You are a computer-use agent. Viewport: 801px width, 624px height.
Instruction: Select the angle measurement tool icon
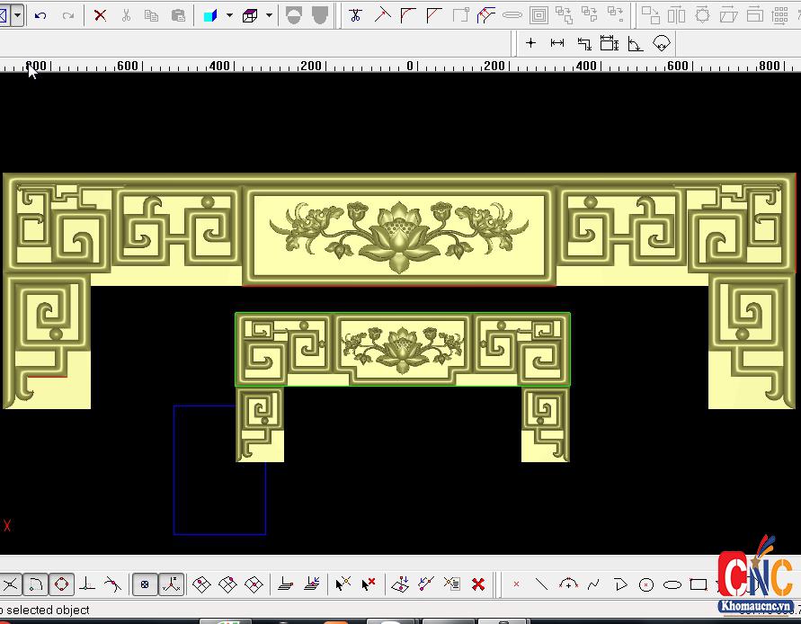coord(636,43)
